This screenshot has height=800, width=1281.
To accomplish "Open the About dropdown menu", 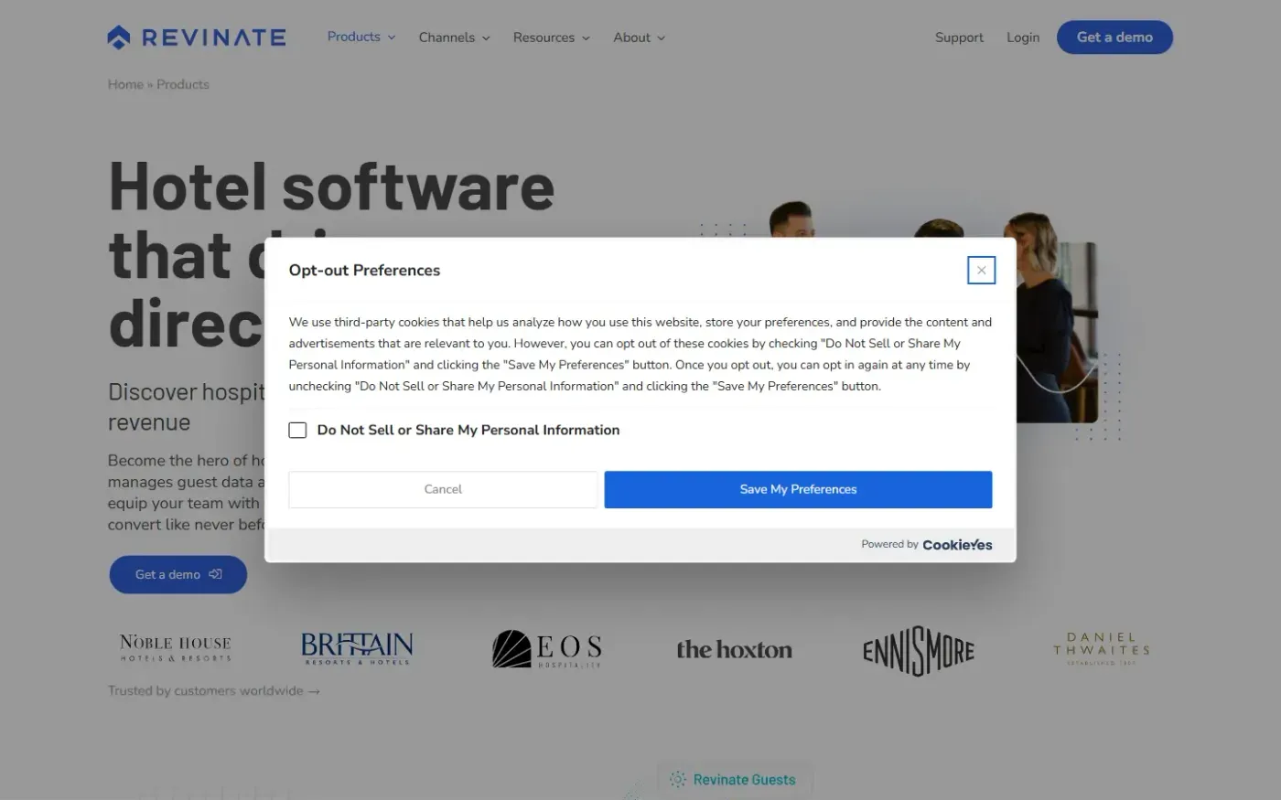I will click(639, 37).
